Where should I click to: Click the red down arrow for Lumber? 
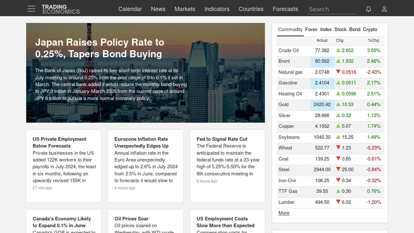pos(338,202)
